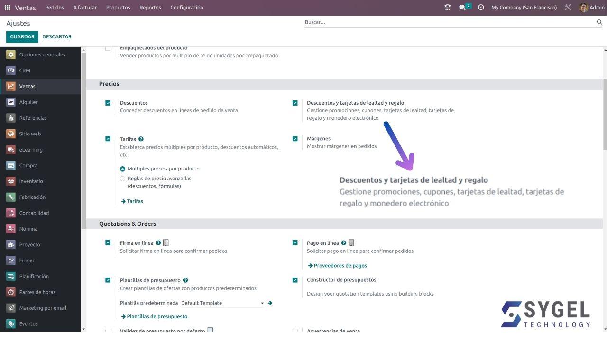607x341 pixels.
Task: Toggle the Márgenes checkbox
Action: click(x=295, y=139)
